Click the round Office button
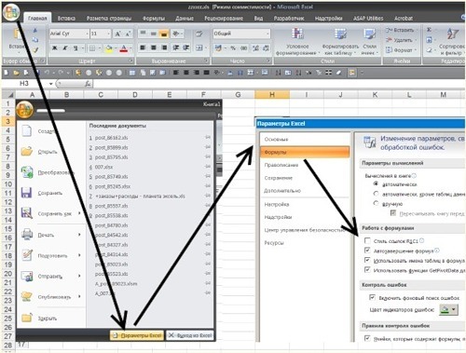 point(11,12)
